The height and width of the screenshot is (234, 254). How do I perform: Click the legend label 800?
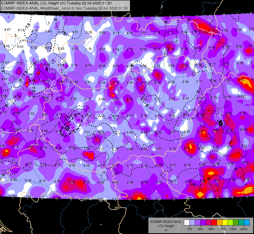click(211, 229)
